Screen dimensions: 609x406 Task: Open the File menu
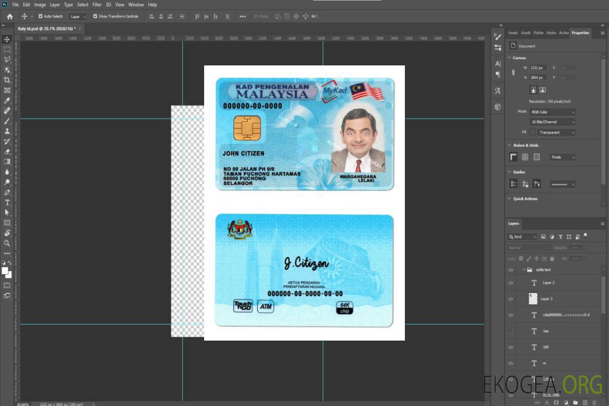tap(16, 5)
